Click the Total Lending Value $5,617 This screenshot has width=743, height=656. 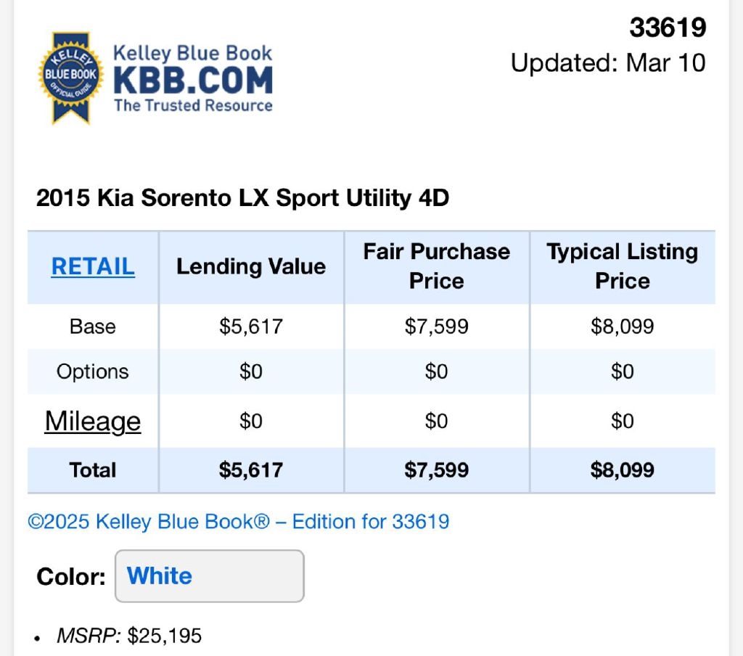point(251,470)
